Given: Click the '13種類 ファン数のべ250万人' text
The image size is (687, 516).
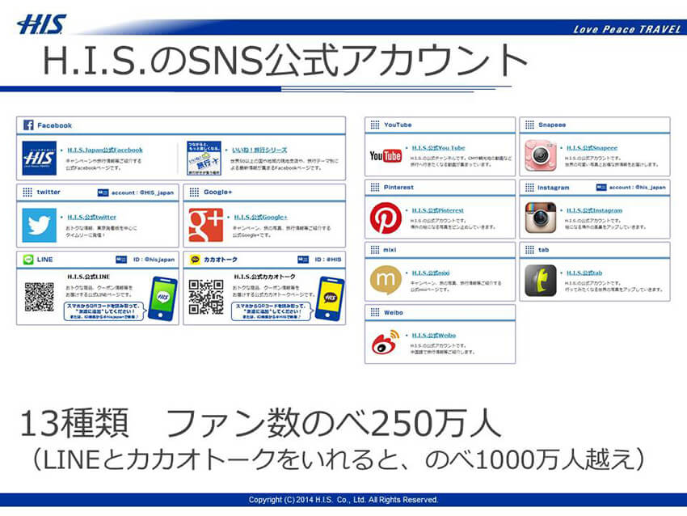Looking at the screenshot, I should [261, 423].
